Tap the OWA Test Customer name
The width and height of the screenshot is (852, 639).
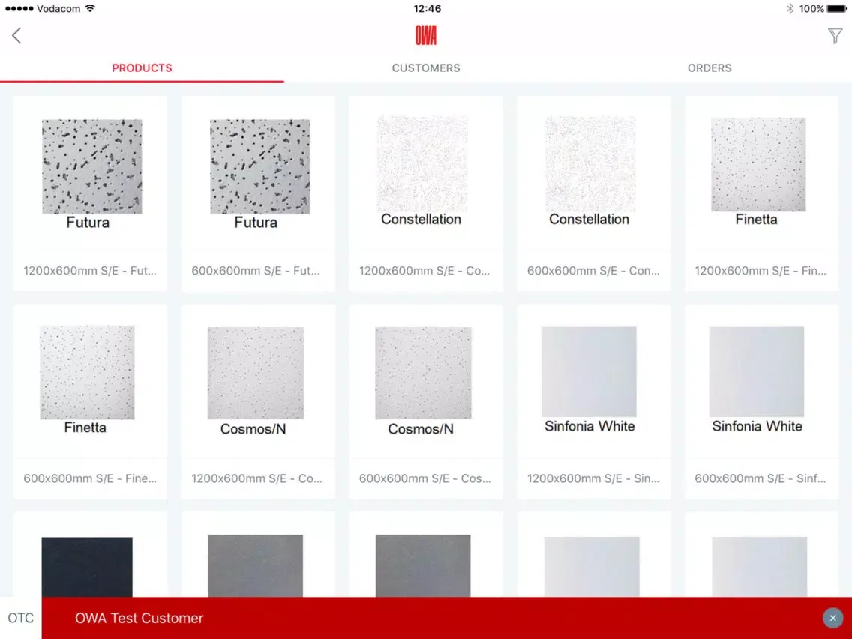click(139, 618)
